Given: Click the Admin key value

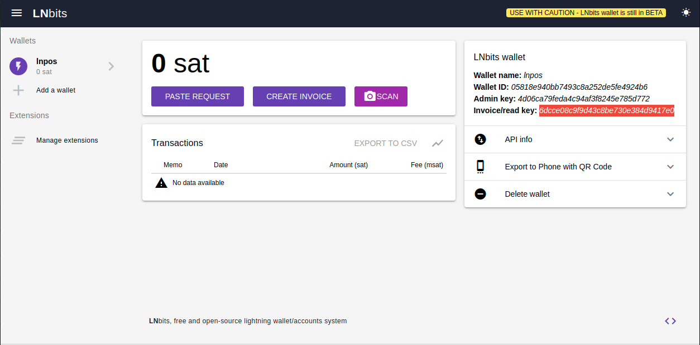Looking at the screenshot, I should tap(584, 99).
